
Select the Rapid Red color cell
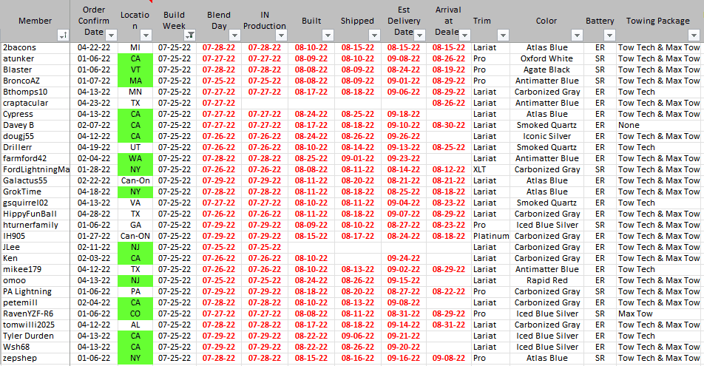(x=546, y=280)
